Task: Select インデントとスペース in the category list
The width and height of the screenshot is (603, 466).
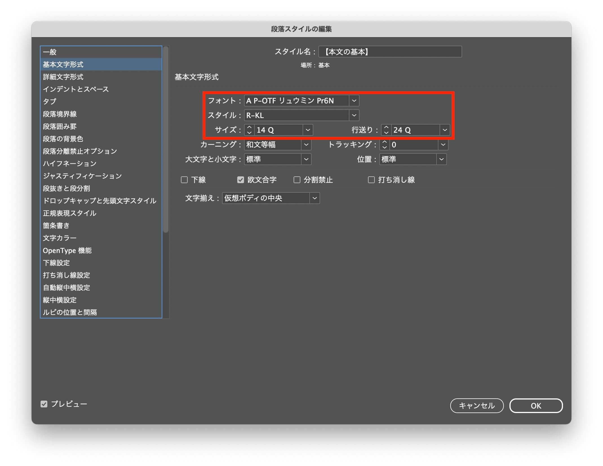Action: point(76,89)
